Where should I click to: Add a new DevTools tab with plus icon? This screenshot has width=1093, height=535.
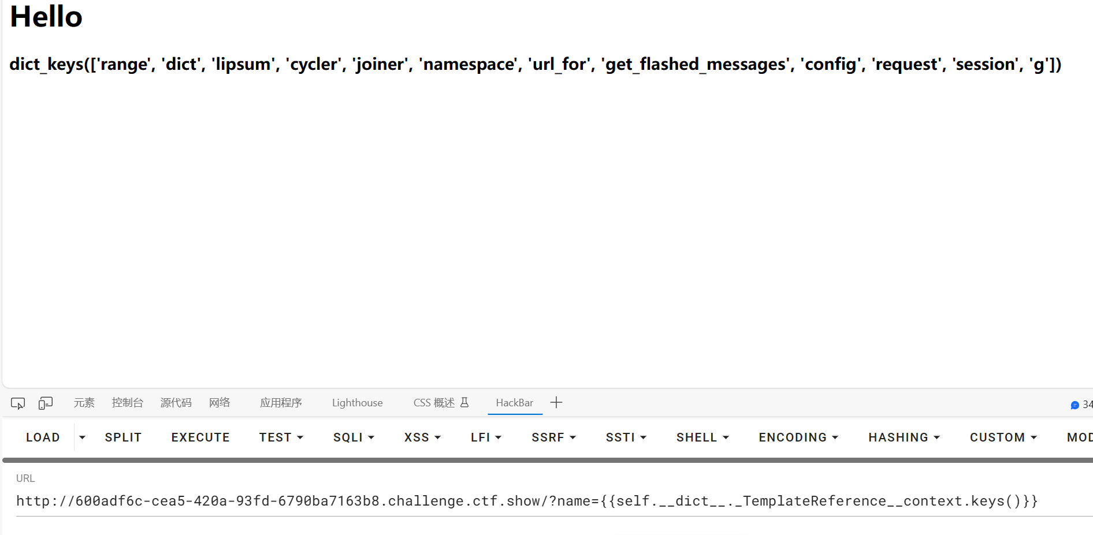[x=556, y=402]
